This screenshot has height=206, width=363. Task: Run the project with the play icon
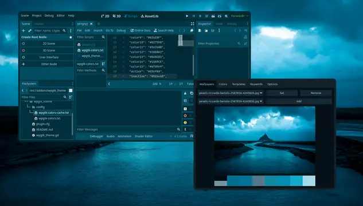[x=187, y=16]
